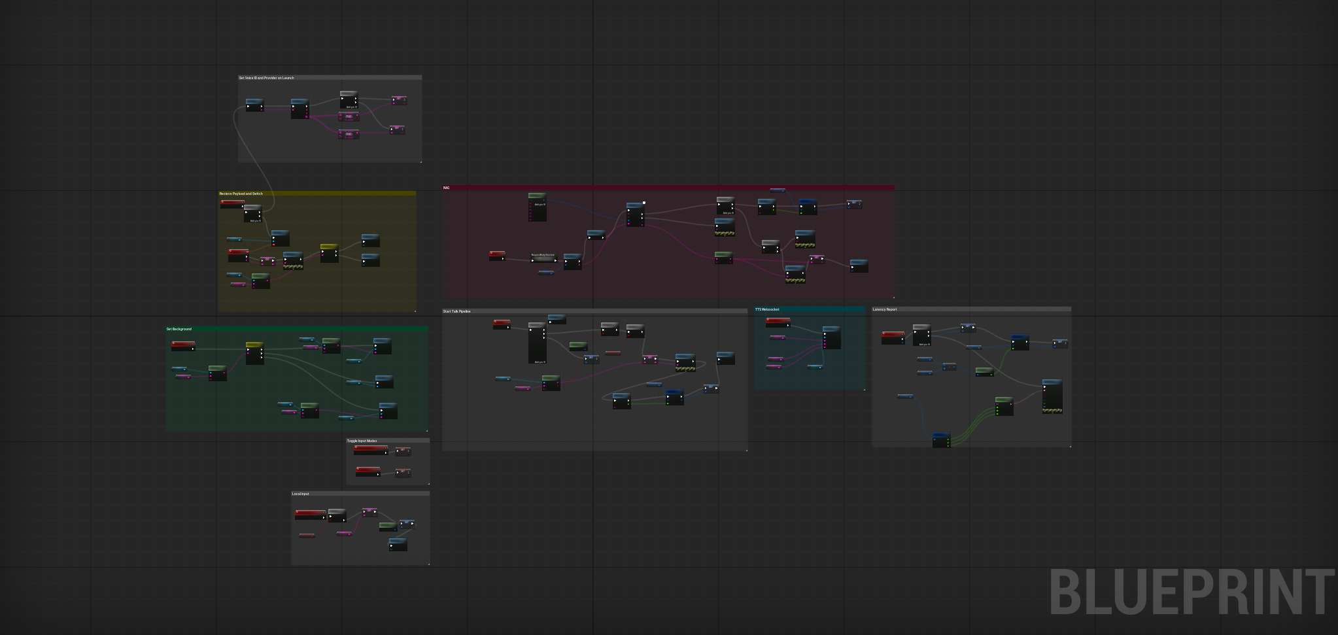Image resolution: width=1338 pixels, height=635 pixels.
Task: Click the topmost red event node in Recieve Payload group
Action: click(x=232, y=204)
